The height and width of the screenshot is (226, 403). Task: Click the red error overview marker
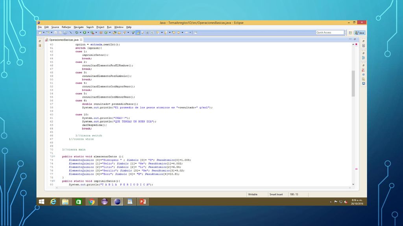click(x=356, y=44)
